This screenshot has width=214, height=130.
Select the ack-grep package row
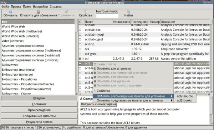[144, 54]
